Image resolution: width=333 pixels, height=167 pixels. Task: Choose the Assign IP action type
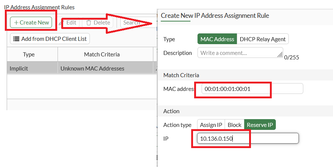tap(211, 125)
